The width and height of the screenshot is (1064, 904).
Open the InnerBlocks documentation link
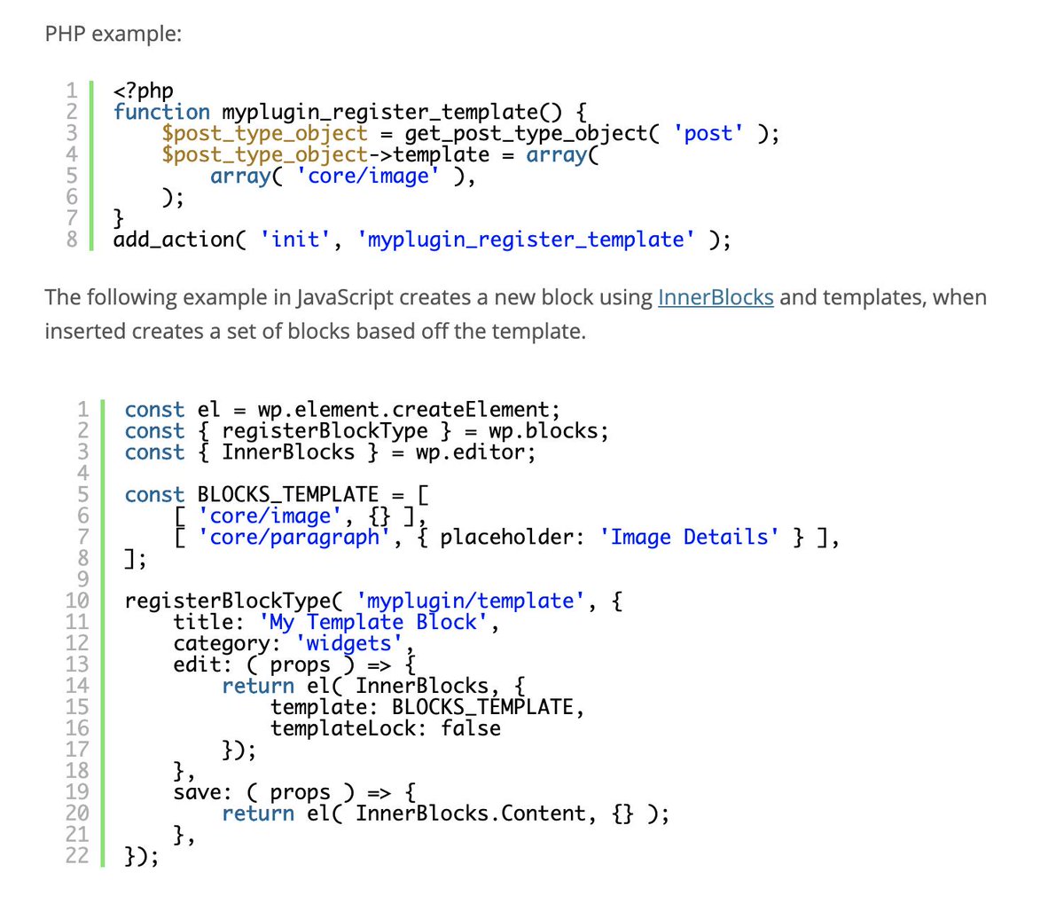[716, 297]
